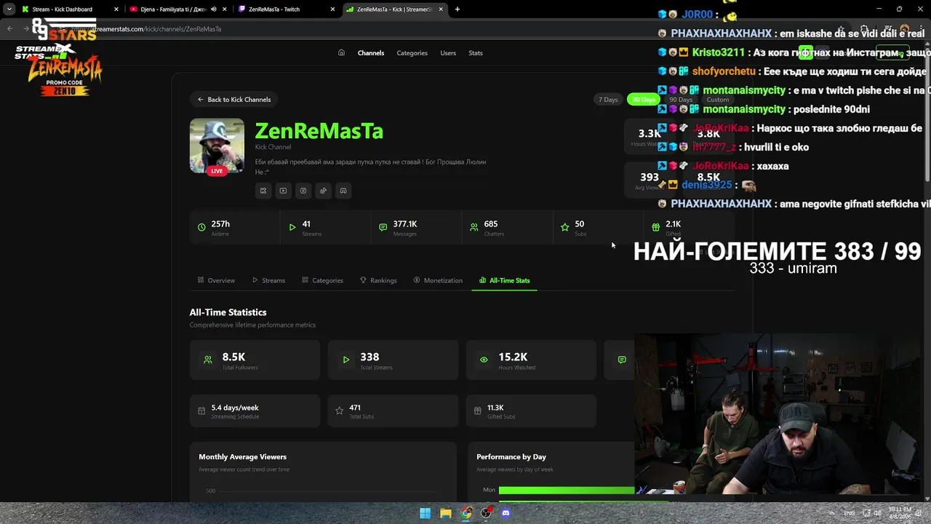This screenshot has width=931, height=524.
Task: Open File Explorer from the taskbar
Action: (x=446, y=513)
